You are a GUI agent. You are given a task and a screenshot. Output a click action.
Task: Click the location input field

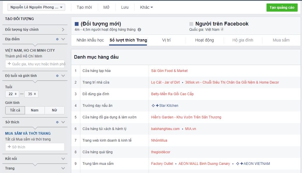[35, 64]
